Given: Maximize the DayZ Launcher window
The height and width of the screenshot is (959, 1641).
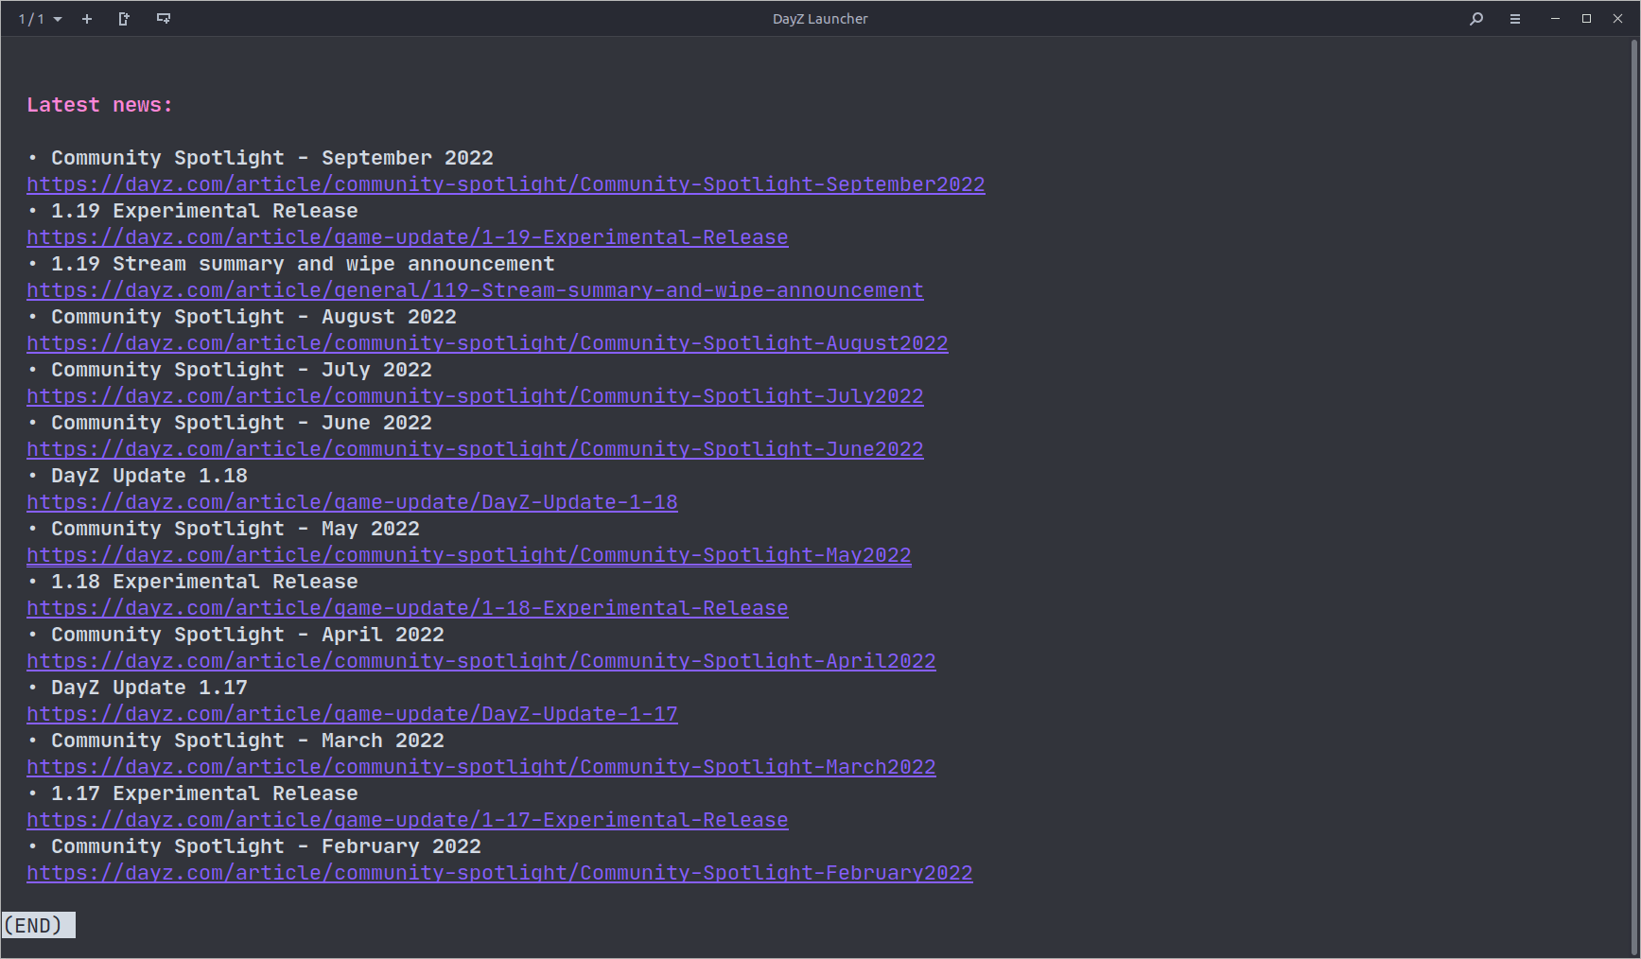Looking at the screenshot, I should 1586,19.
